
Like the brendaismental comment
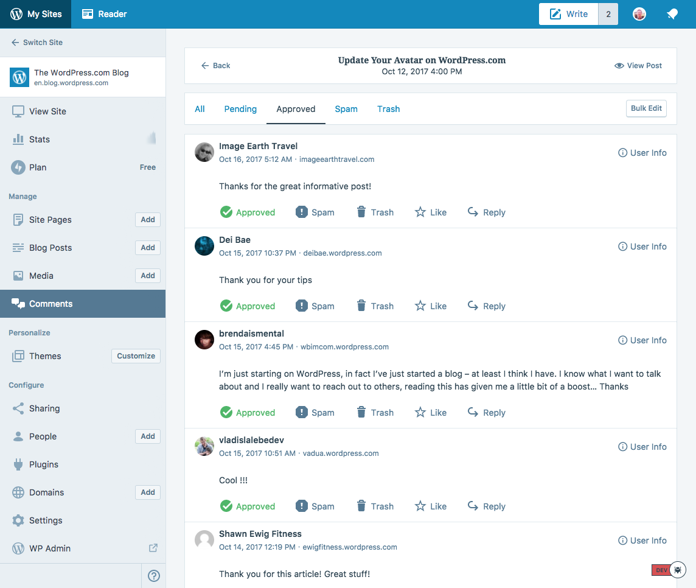(x=431, y=413)
